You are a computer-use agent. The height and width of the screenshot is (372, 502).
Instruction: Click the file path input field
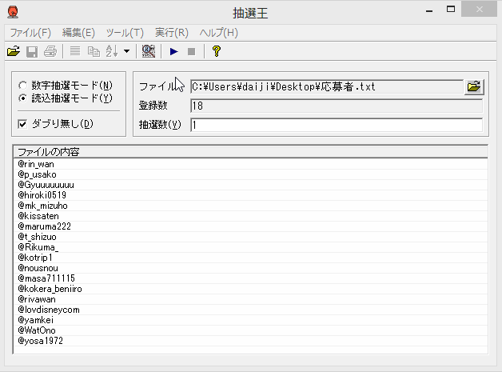pos(327,87)
